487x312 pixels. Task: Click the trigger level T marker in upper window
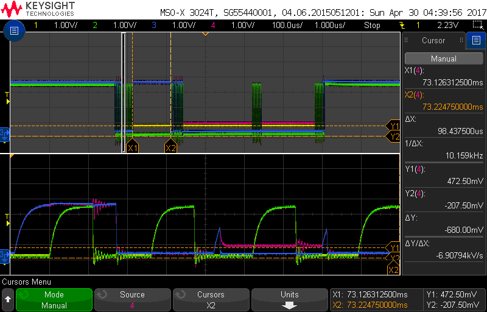coord(8,98)
